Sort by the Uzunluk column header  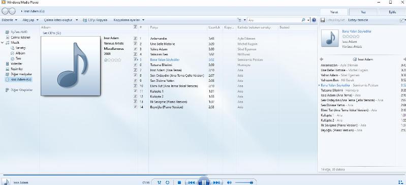click(214, 27)
